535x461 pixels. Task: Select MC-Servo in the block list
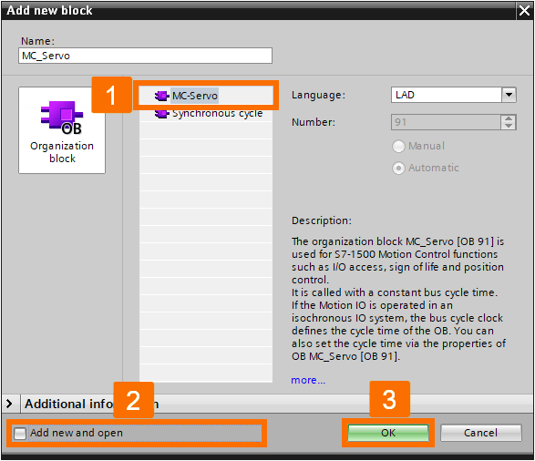tap(206, 96)
